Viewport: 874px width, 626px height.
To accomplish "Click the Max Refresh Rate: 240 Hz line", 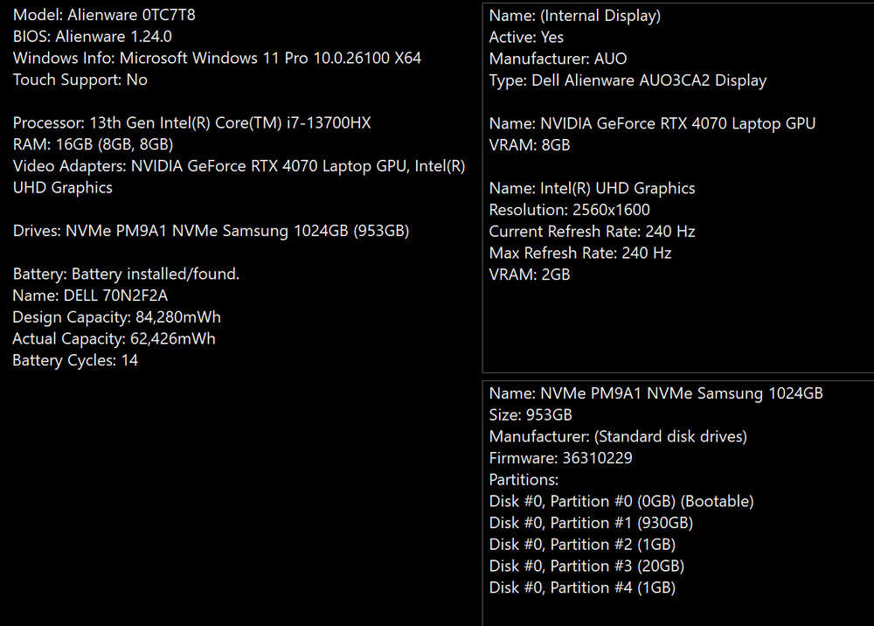I will click(579, 253).
